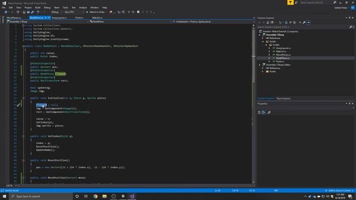Click the Attach to Unity button
356x200 pixels.
pyautogui.click(x=96, y=12)
